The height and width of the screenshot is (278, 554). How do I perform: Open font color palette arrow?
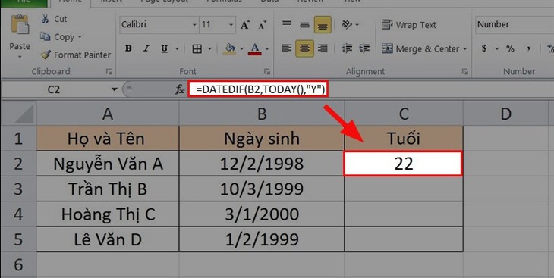[267, 48]
